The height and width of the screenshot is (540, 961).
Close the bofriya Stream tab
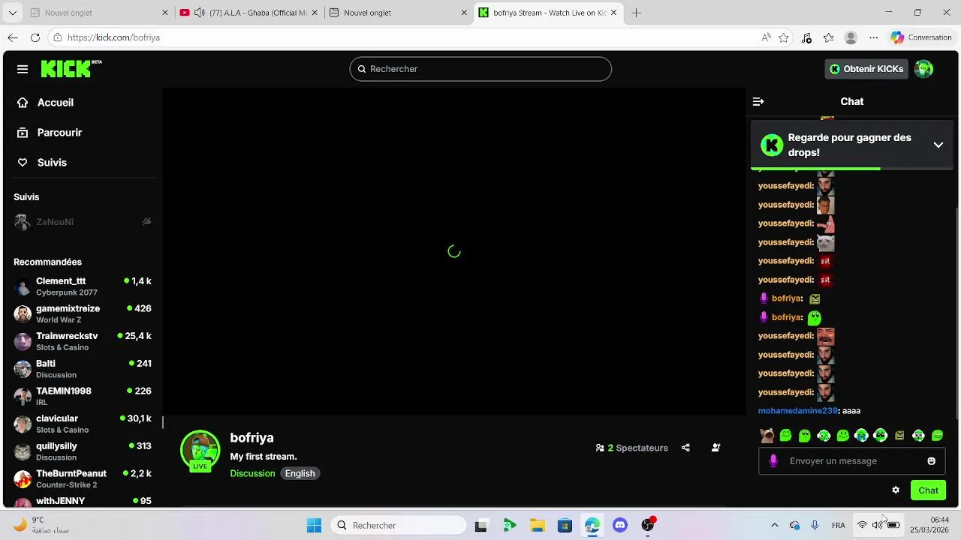tap(614, 13)
